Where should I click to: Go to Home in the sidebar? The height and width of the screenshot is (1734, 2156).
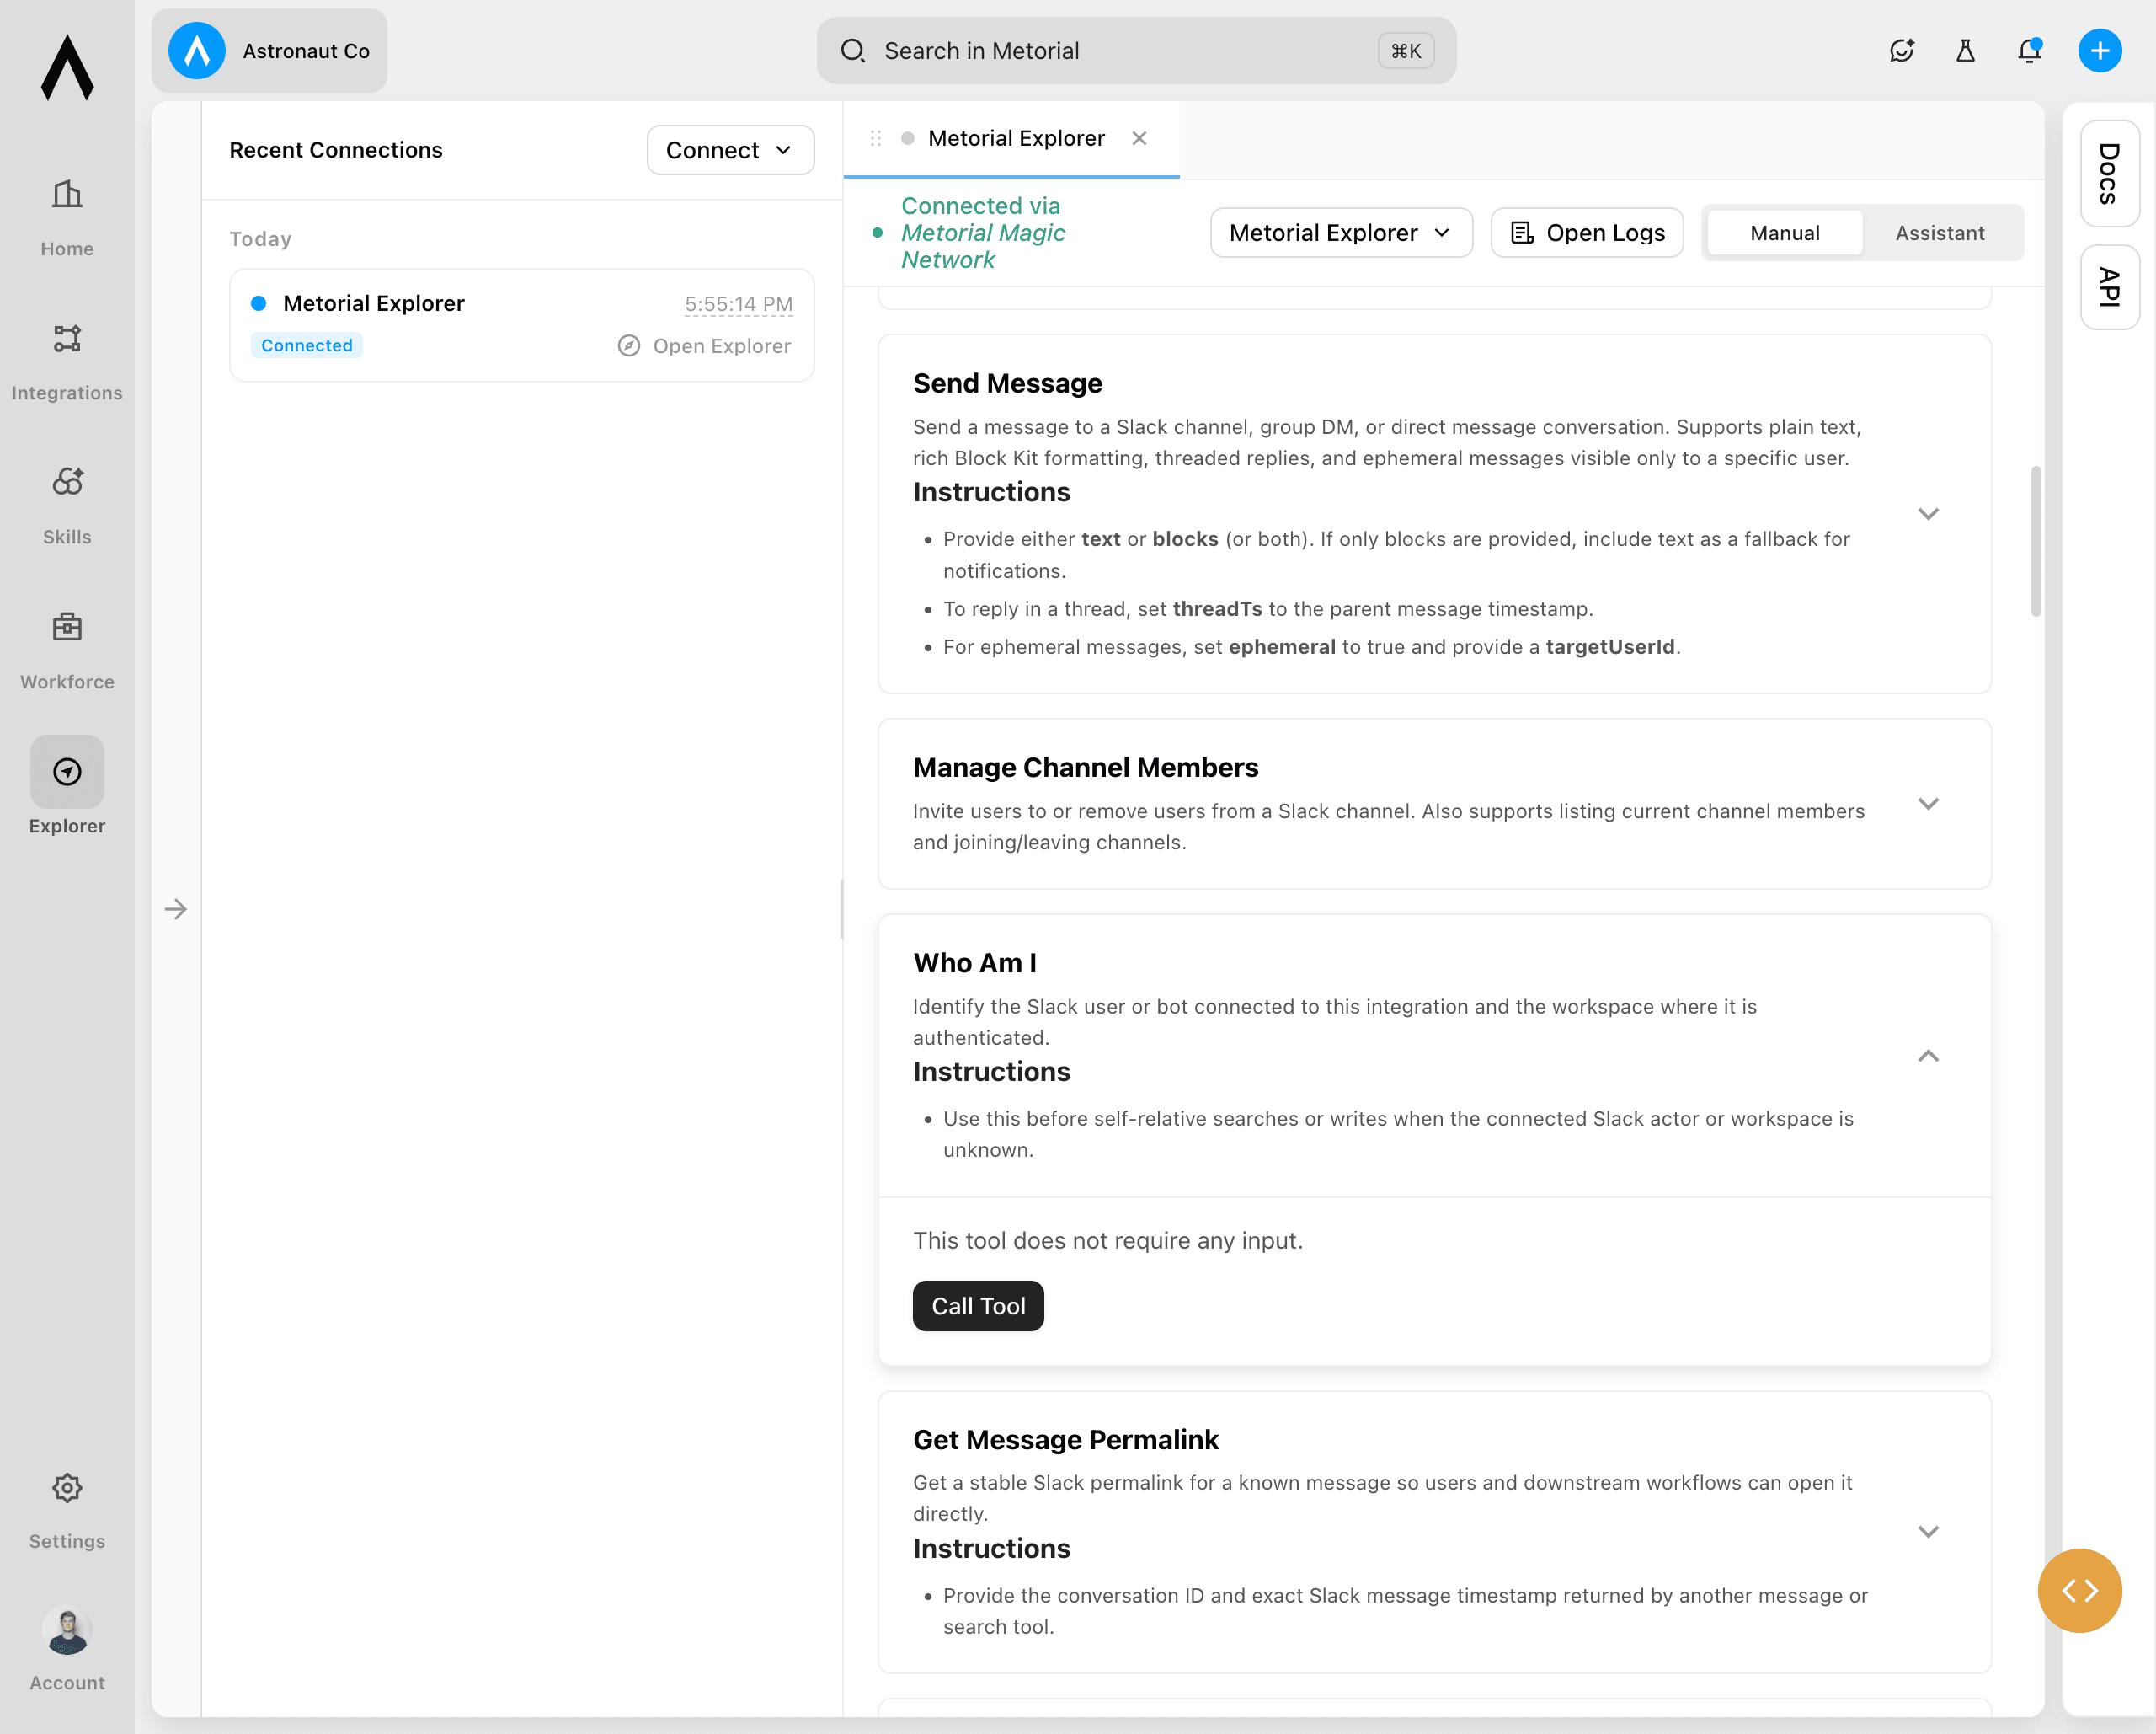(x=67, y=218)
